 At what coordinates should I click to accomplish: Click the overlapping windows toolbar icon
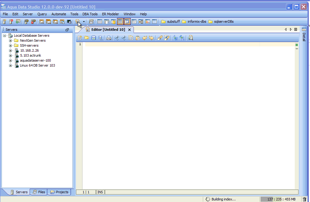point(62,21)
